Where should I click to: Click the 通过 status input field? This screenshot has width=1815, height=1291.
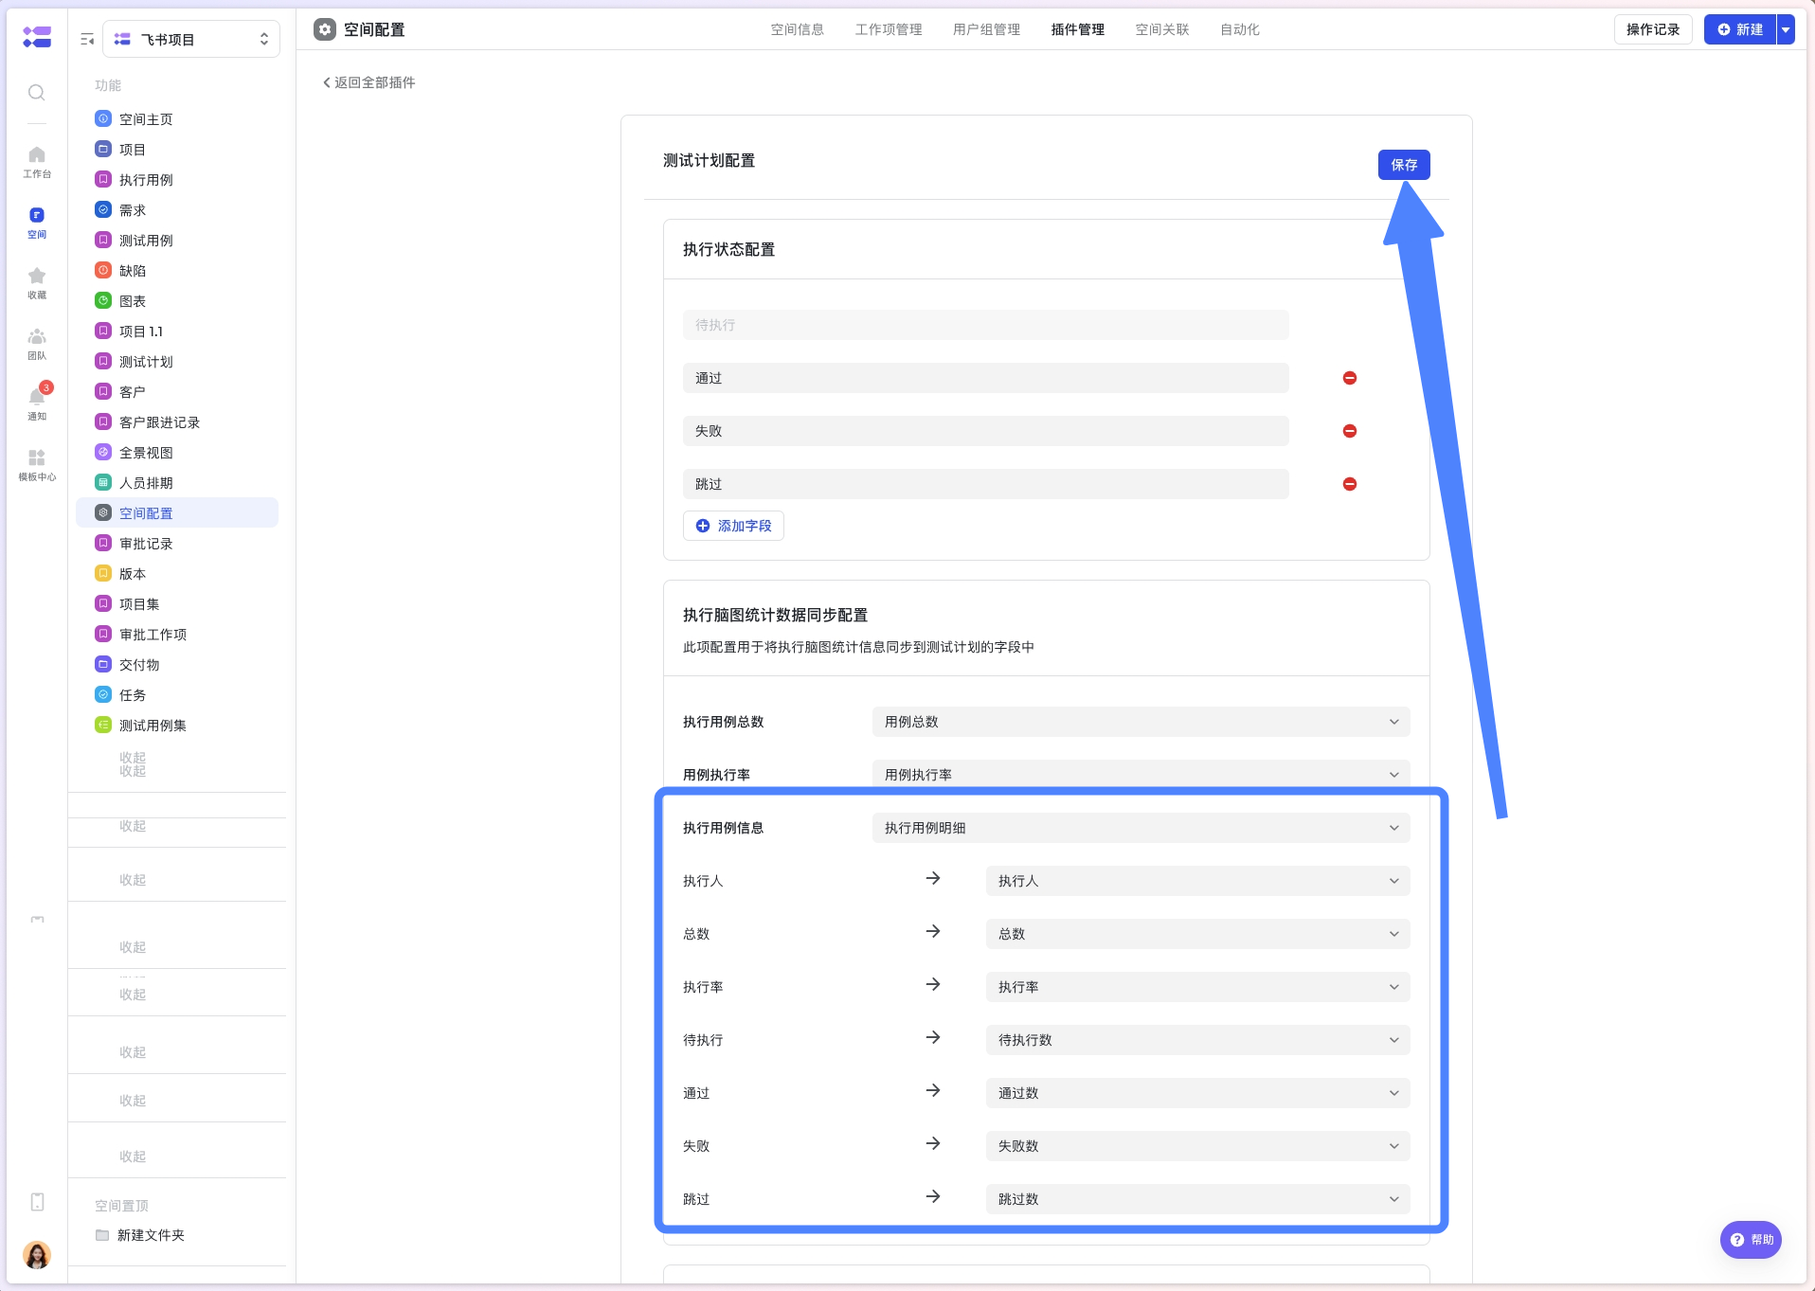click(x=985, y=378)
